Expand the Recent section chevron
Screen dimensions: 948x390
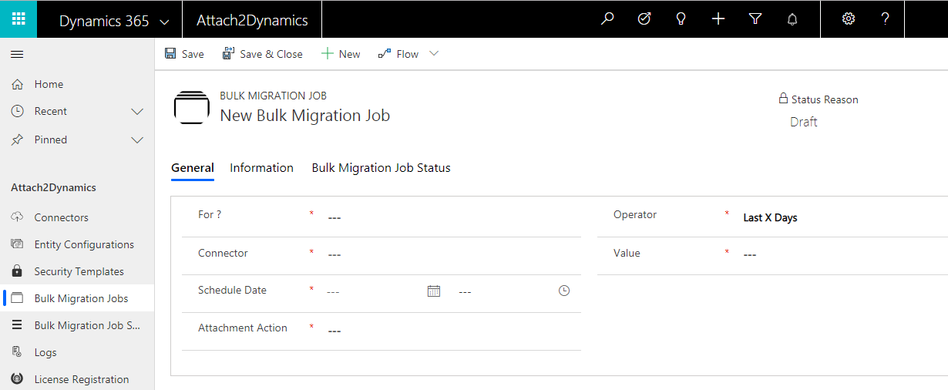(137, 112)
